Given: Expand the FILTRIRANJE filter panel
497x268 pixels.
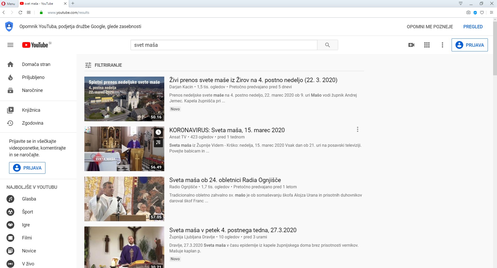Looking at the screenshot, I should pyautogui.click(x=103, y=65).
